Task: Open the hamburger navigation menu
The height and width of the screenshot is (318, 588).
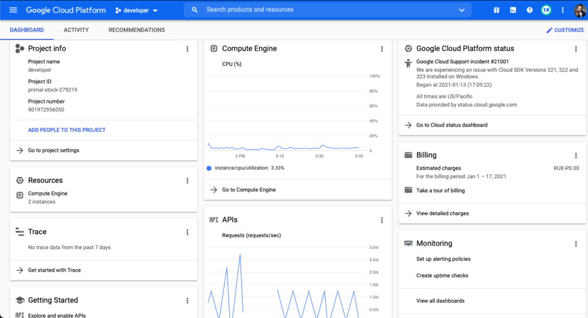Action: [13, 10]
